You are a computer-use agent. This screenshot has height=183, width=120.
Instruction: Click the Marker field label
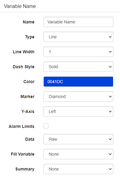tap(27, 97)
